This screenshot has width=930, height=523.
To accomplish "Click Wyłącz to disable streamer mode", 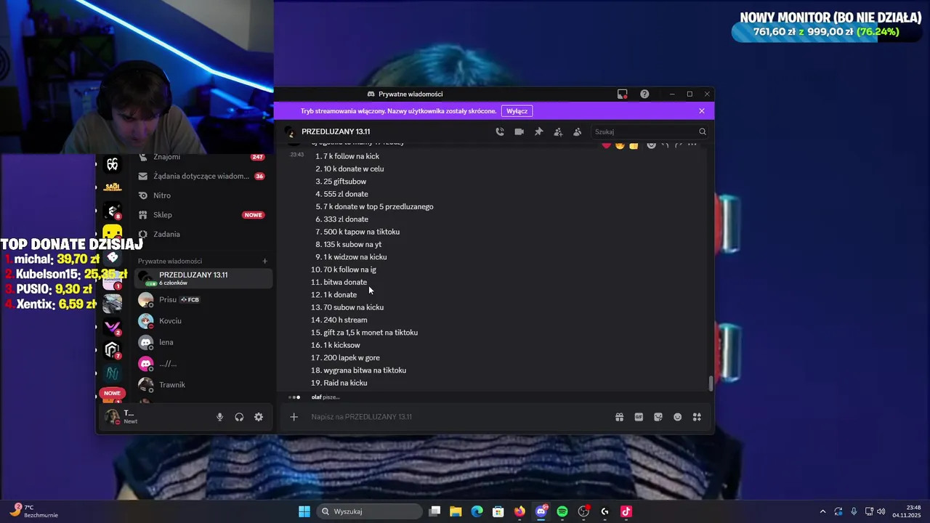I will pos(517,111).
